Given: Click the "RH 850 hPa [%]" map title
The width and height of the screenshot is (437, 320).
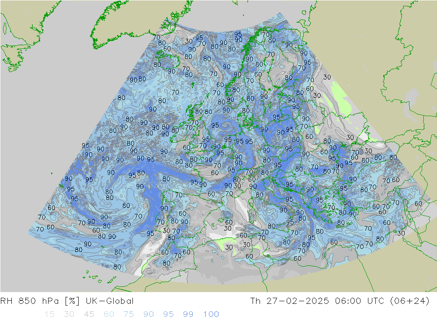Looking at the screenshot, I should (40, 301).
